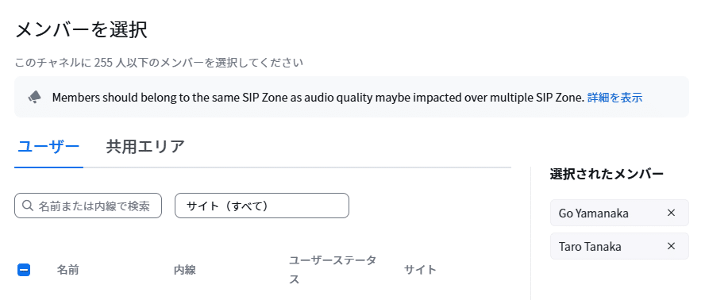Click the 255 人以下 member limit description
This screenshot has height=300, width=705.
(159, 62)
